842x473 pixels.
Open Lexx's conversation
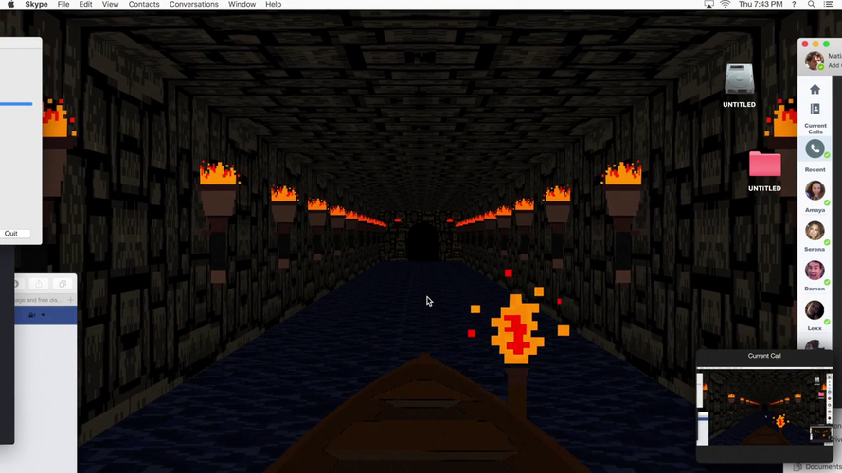coord(815,310)
